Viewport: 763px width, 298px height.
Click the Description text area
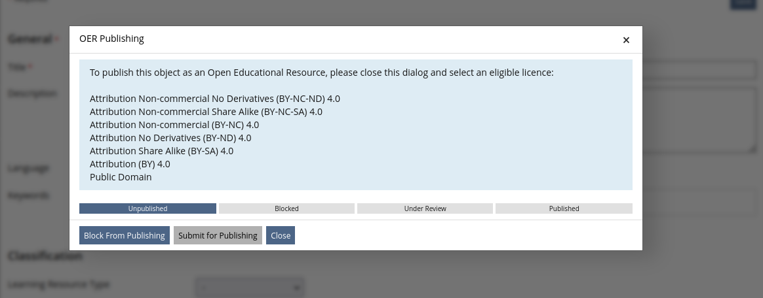[x=699, y=120]
